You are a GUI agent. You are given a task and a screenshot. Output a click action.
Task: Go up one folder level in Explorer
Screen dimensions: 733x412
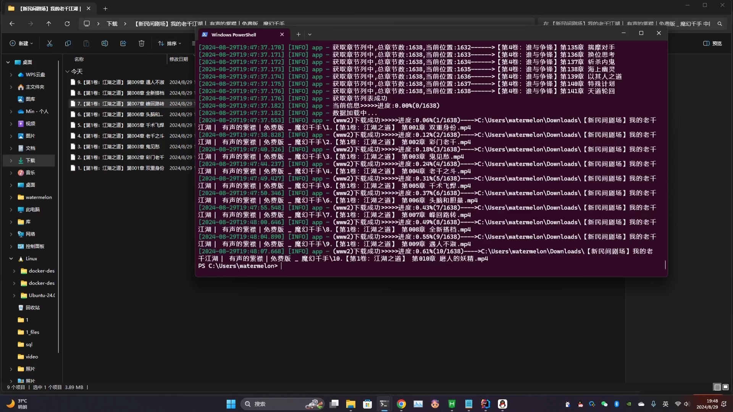48,24
